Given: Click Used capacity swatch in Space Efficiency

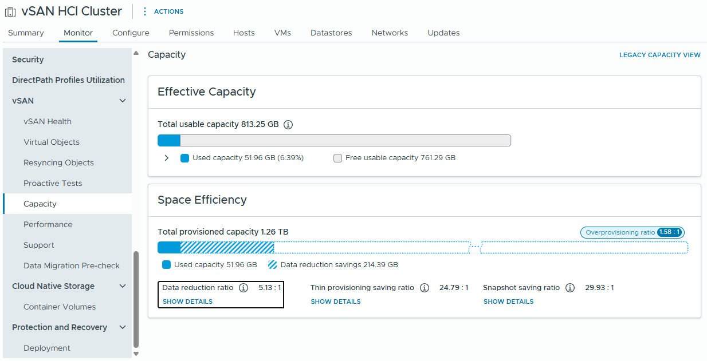Looking at the screenshot, I should coord(166,265).
